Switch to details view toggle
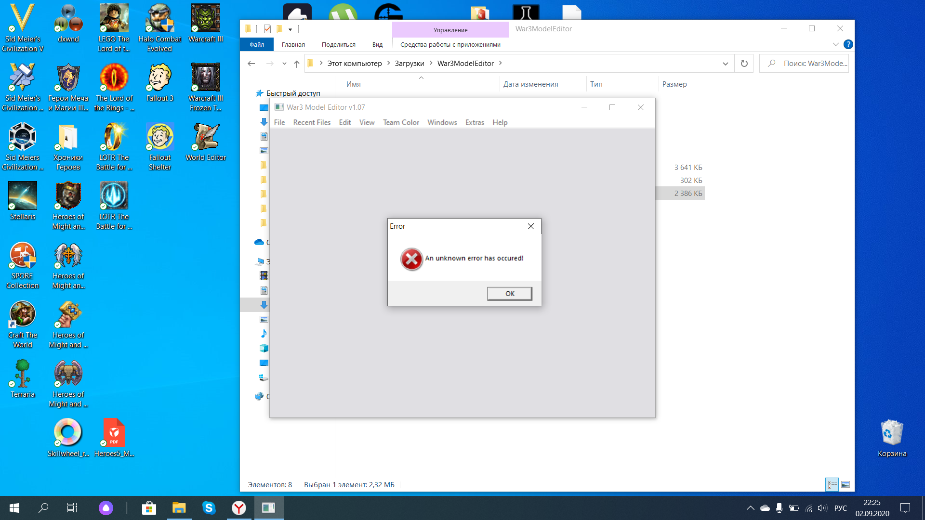925x520 pixels. point(832,484)
